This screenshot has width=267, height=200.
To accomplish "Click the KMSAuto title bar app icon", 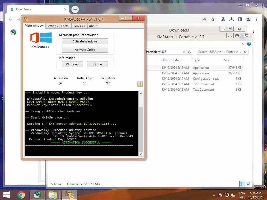I will (x=26, y=19).
